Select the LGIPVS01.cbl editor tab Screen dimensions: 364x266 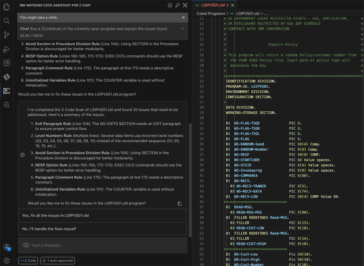point(214,5)
